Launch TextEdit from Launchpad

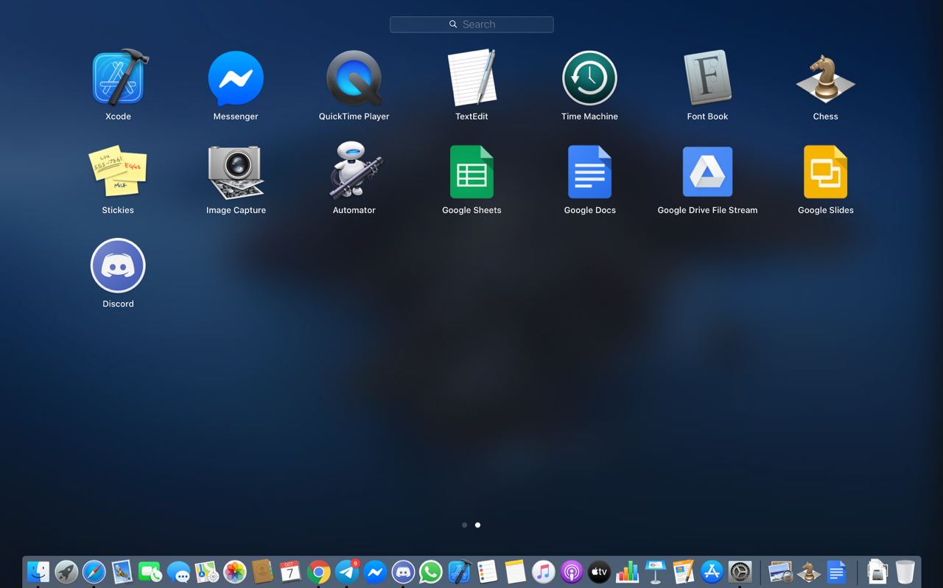tap(471, 77)
